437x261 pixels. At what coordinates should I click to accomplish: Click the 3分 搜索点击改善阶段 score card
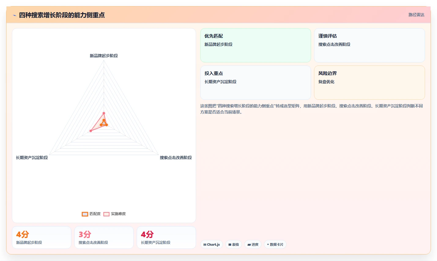(x=104, y=237)
